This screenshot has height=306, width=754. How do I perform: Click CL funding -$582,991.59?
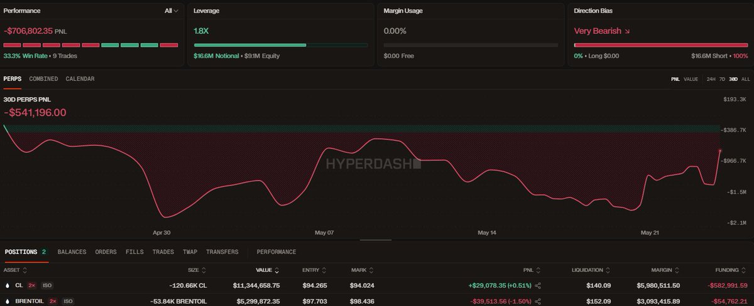[726, 285]
